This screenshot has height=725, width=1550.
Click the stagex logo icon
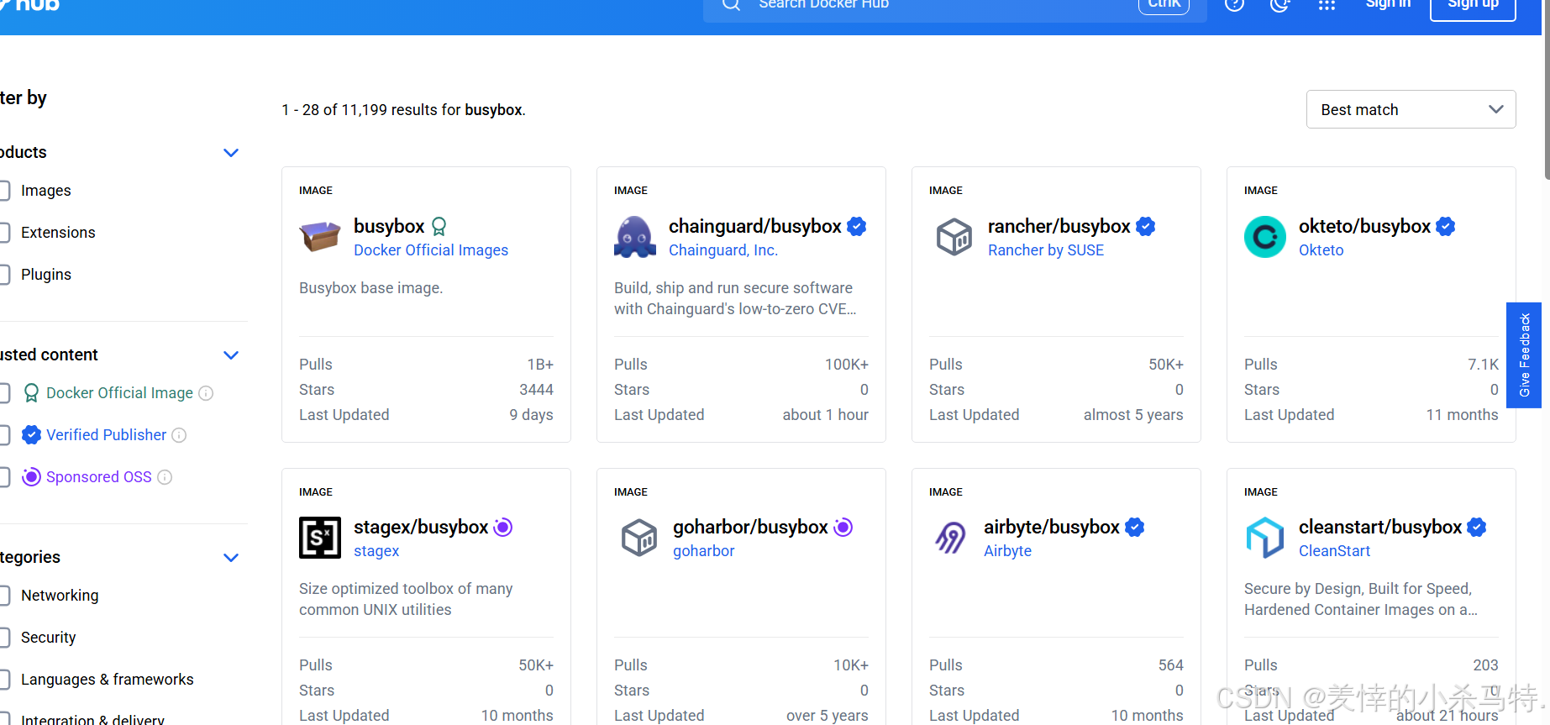tap(320, 538)
